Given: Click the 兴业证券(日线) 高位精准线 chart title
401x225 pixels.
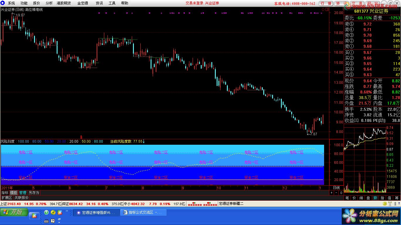Looking at the screenshot, I should pyautogui.click(x=22, y=10).
